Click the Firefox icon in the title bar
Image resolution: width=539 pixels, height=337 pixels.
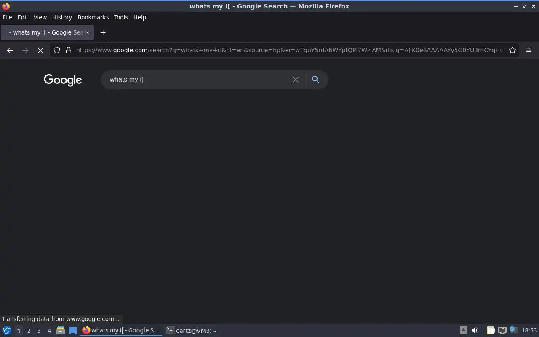pos(6,6)
